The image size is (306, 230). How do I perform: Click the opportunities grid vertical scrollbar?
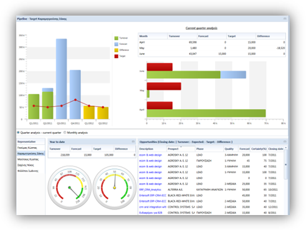coord(286,164)
